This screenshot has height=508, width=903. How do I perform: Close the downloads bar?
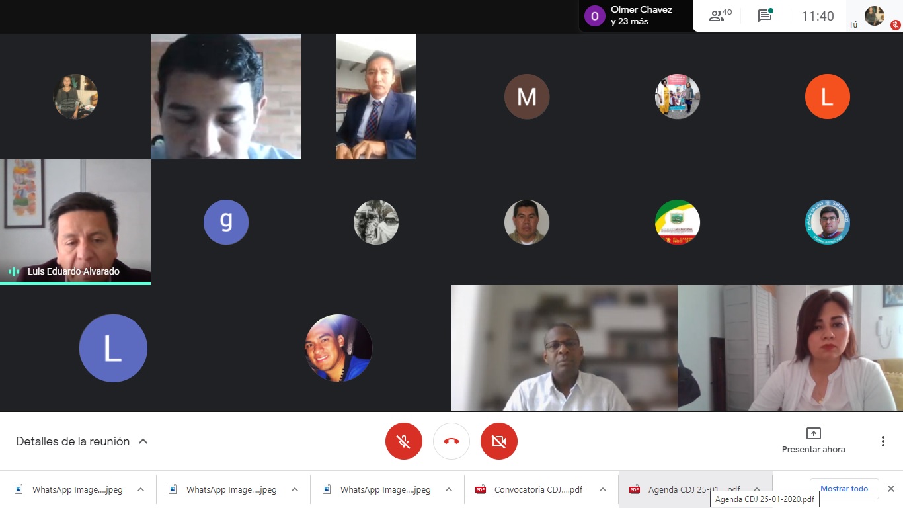coord(890,489)
